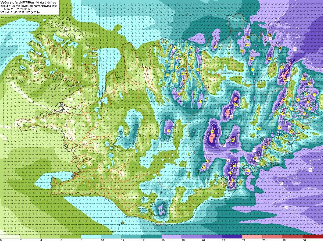Screen dimensions: 323x242
Task: Click the 20 tick label on the color scale
Action: tap(203, 240)
